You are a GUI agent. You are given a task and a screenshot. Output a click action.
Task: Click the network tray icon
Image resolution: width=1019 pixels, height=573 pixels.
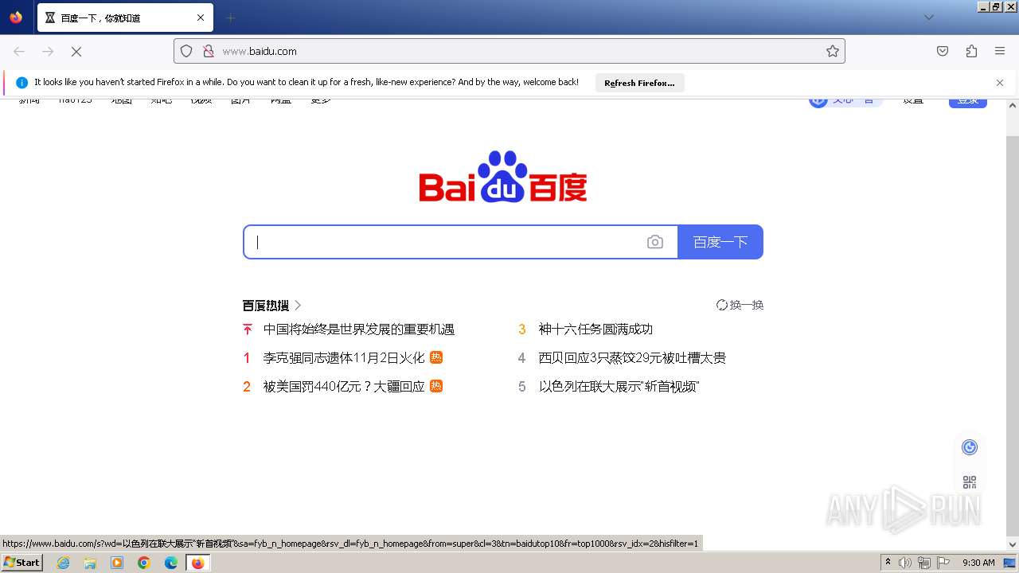(924, 563)
